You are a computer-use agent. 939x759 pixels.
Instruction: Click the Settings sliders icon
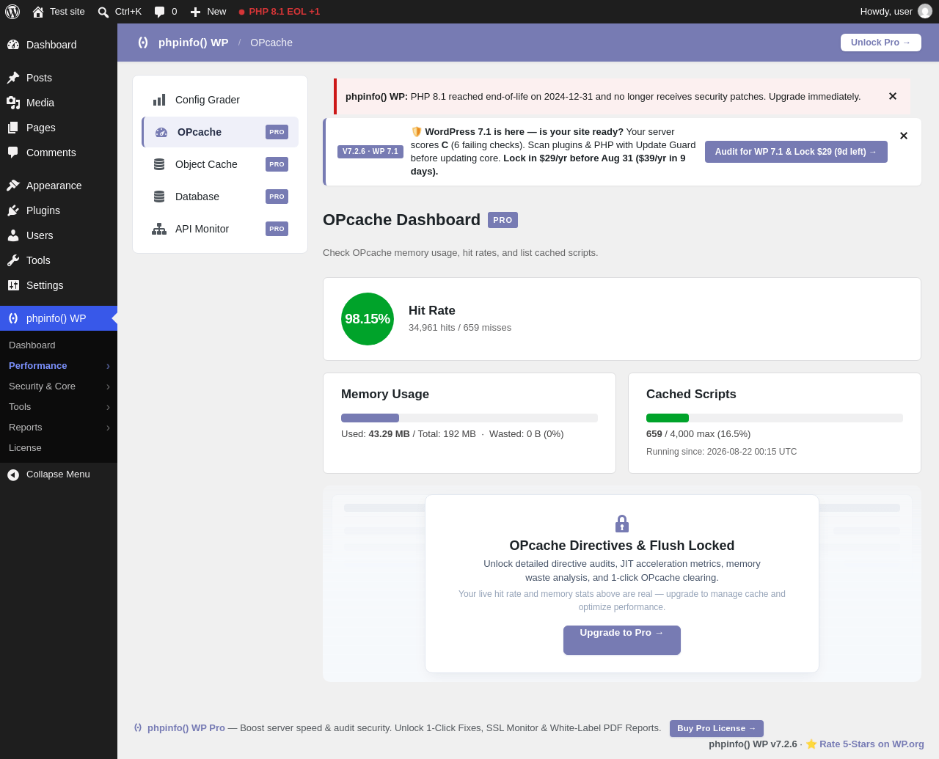point(13,285)
